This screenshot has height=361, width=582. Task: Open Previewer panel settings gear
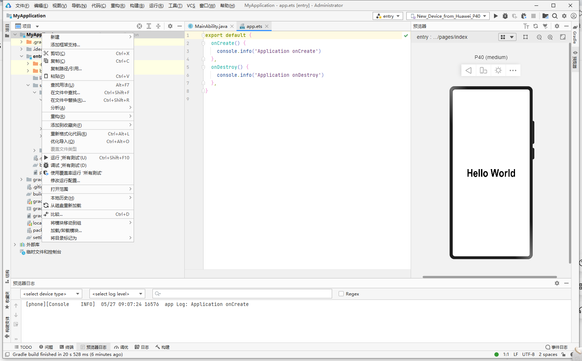[557, 26]
